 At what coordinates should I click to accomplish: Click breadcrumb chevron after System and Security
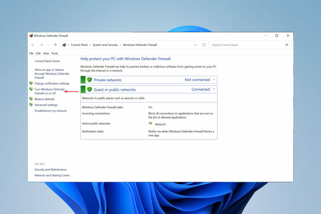(x=120, y=45)
